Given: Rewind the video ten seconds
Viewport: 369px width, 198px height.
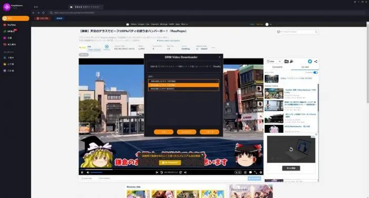Looking at the screenshot, I should tap(161, 172).
